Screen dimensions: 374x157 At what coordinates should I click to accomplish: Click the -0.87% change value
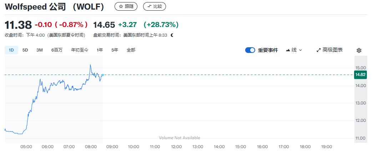pos(71,25)
